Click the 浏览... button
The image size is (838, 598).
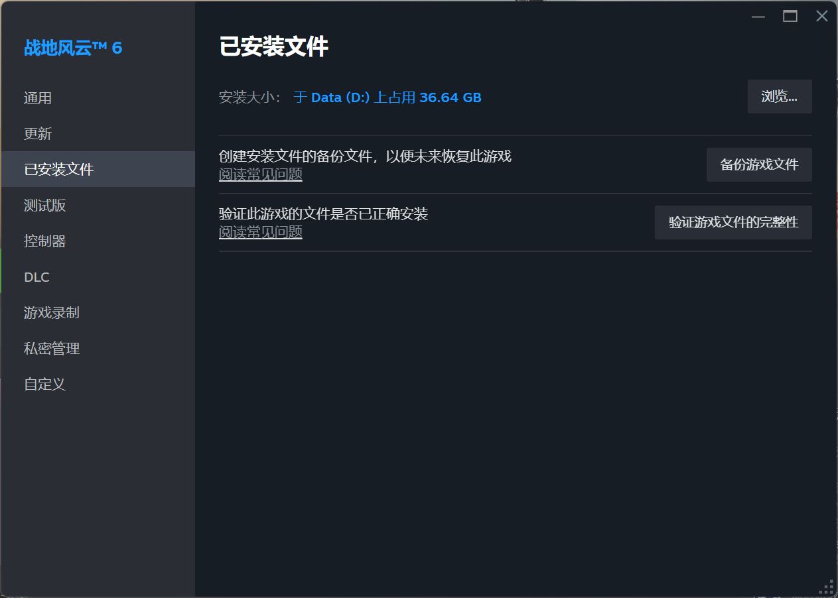tap(779, 97)
